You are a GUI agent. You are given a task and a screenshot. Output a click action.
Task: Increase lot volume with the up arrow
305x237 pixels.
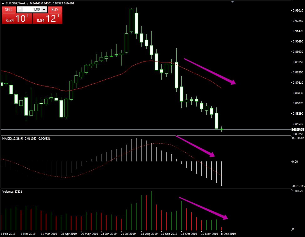[44, 9]
